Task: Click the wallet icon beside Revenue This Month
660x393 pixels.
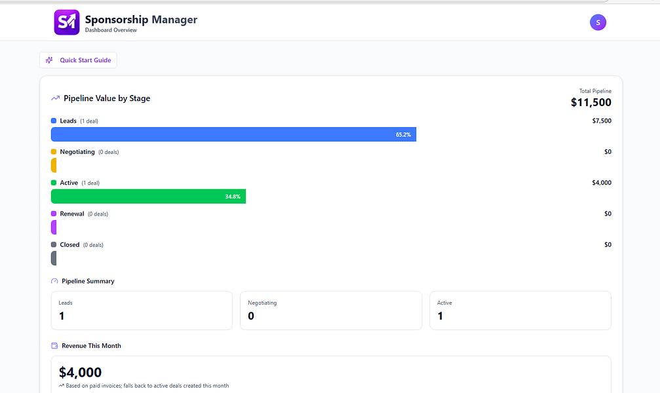Action: tap(54, 346)
